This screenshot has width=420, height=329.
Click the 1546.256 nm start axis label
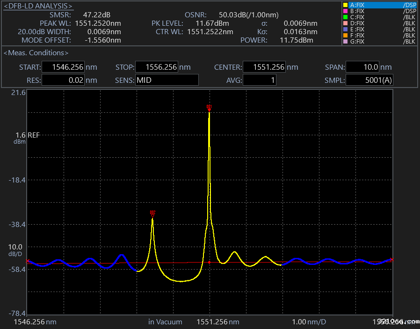(x=35, y=322)
